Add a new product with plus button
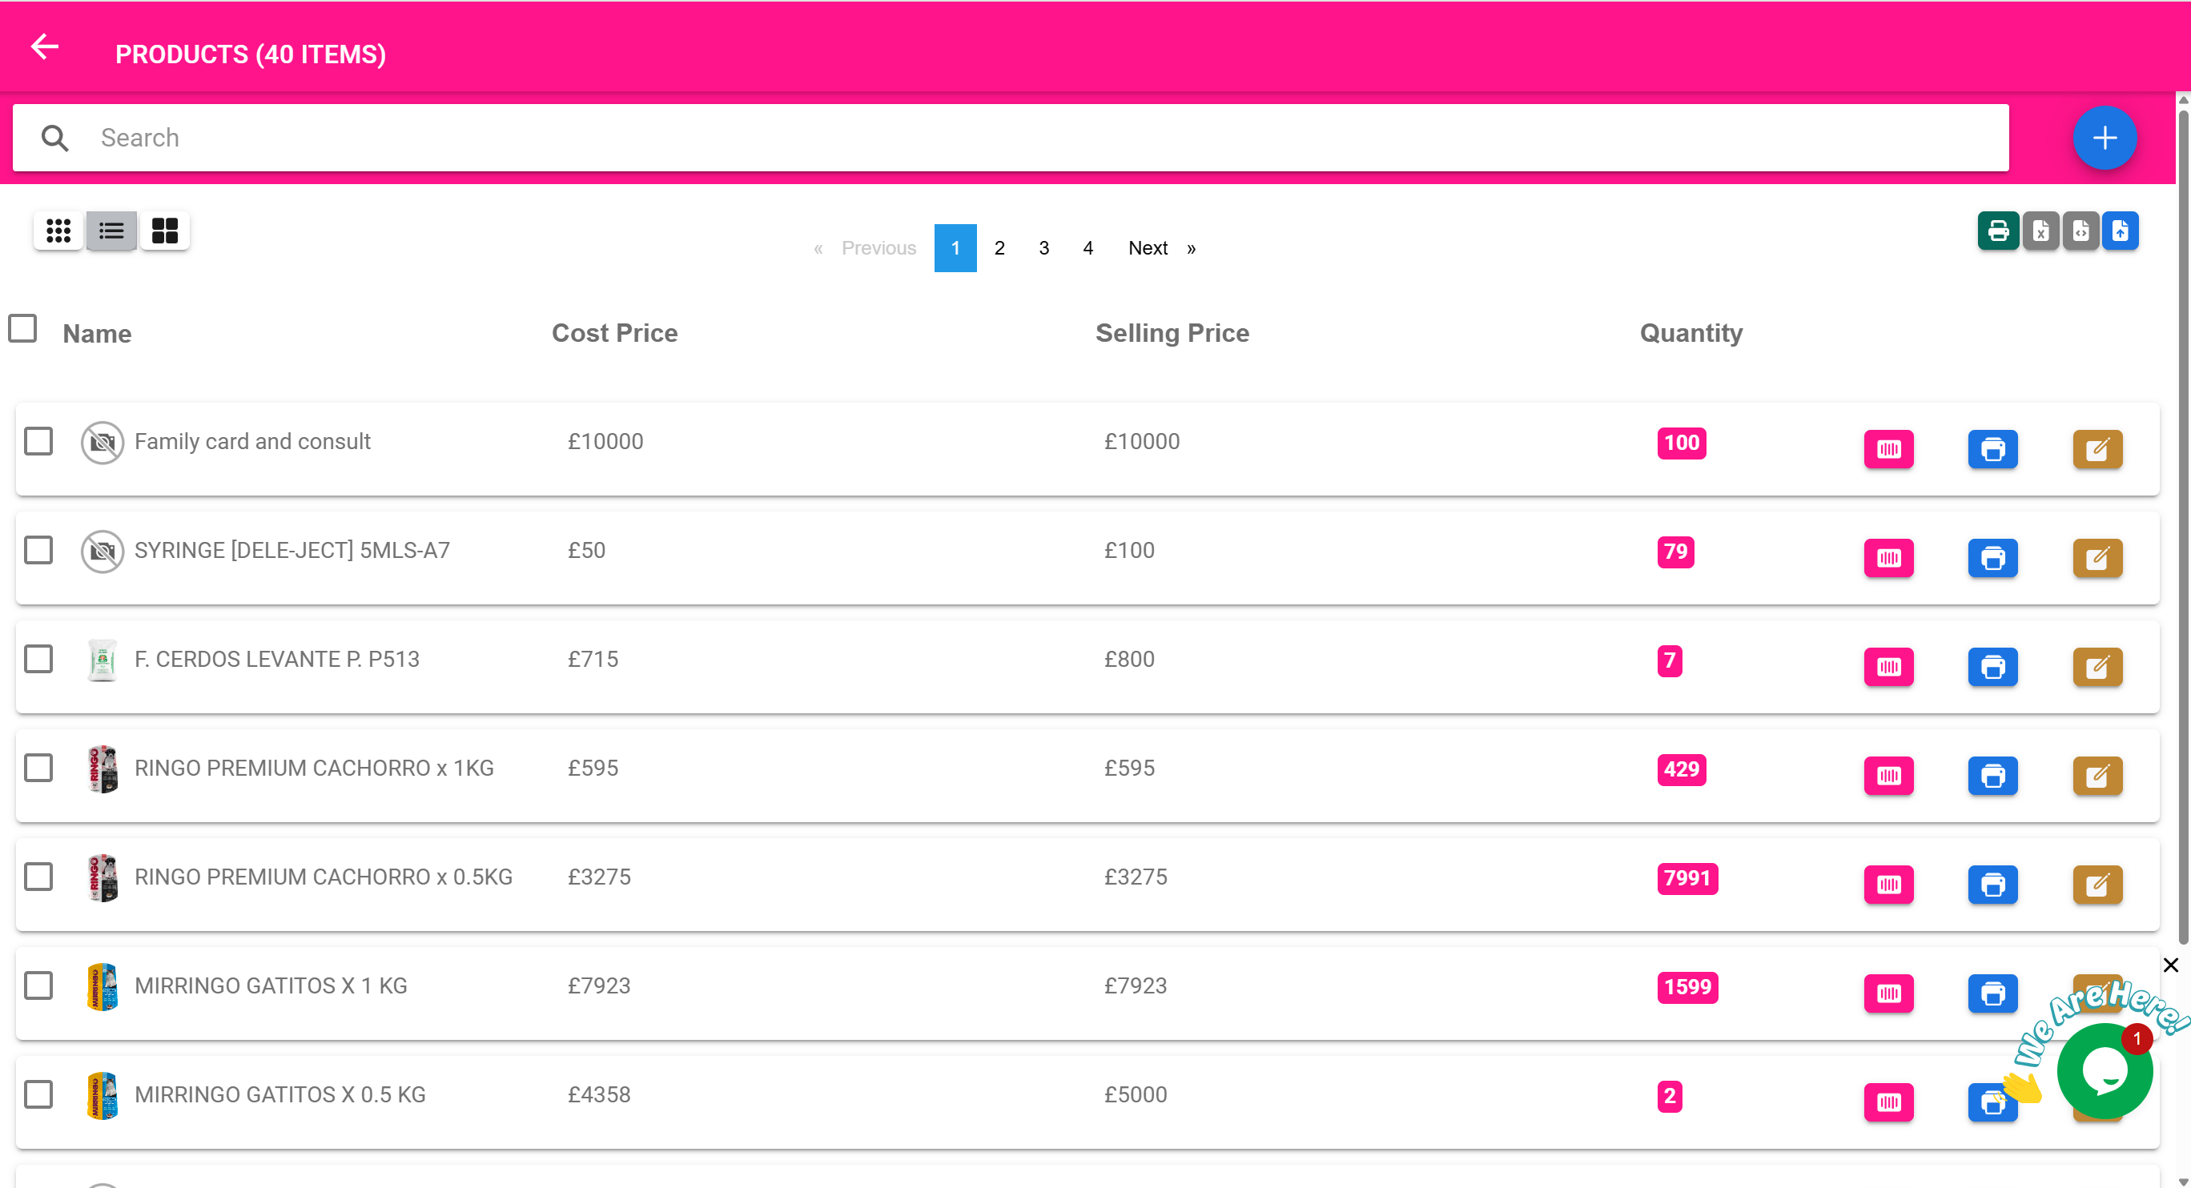The image size is (2191, 1188). coord(2105,138)
